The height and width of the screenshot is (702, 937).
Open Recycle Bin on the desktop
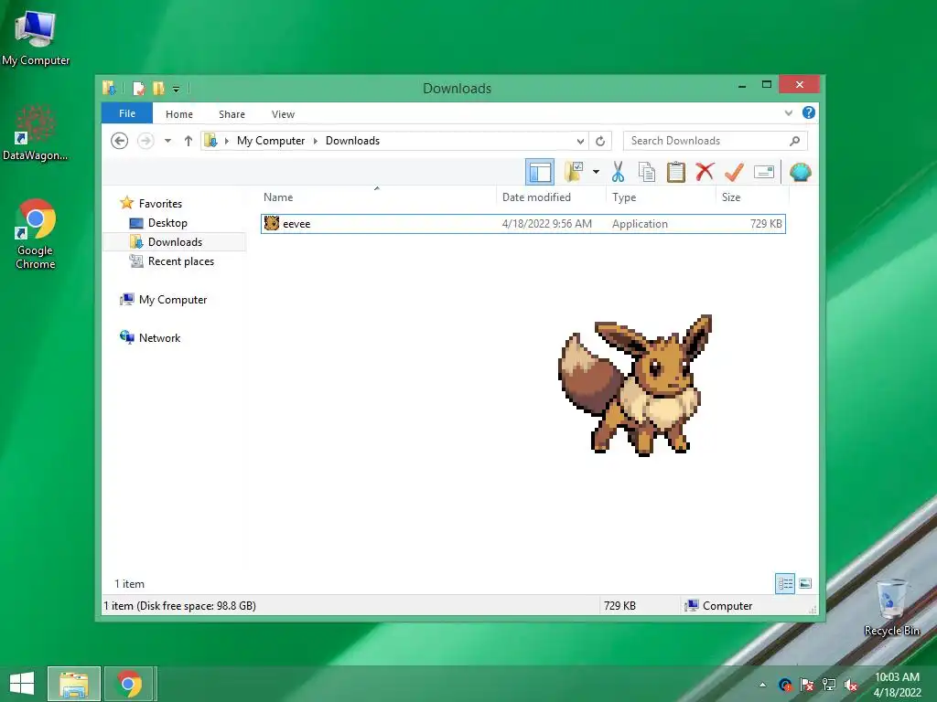tap(891, 607)
